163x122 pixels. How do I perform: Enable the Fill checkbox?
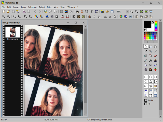coord(146,104)
